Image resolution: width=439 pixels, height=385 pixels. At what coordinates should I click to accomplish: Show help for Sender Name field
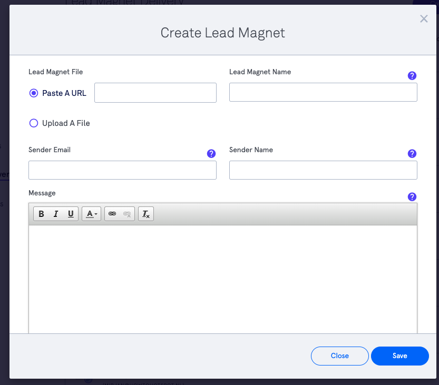coord(412,154)
